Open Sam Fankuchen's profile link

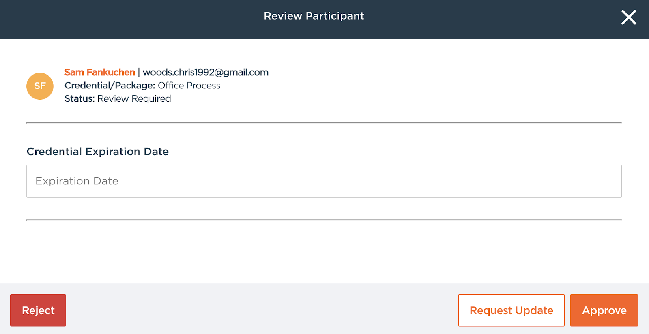[x=100, y=72]
